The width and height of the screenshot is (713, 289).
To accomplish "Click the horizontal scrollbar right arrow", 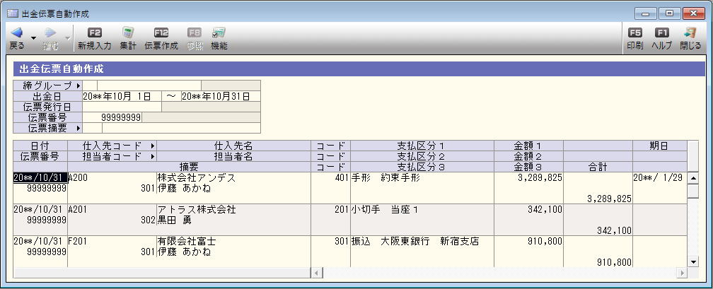I will 682,272.
